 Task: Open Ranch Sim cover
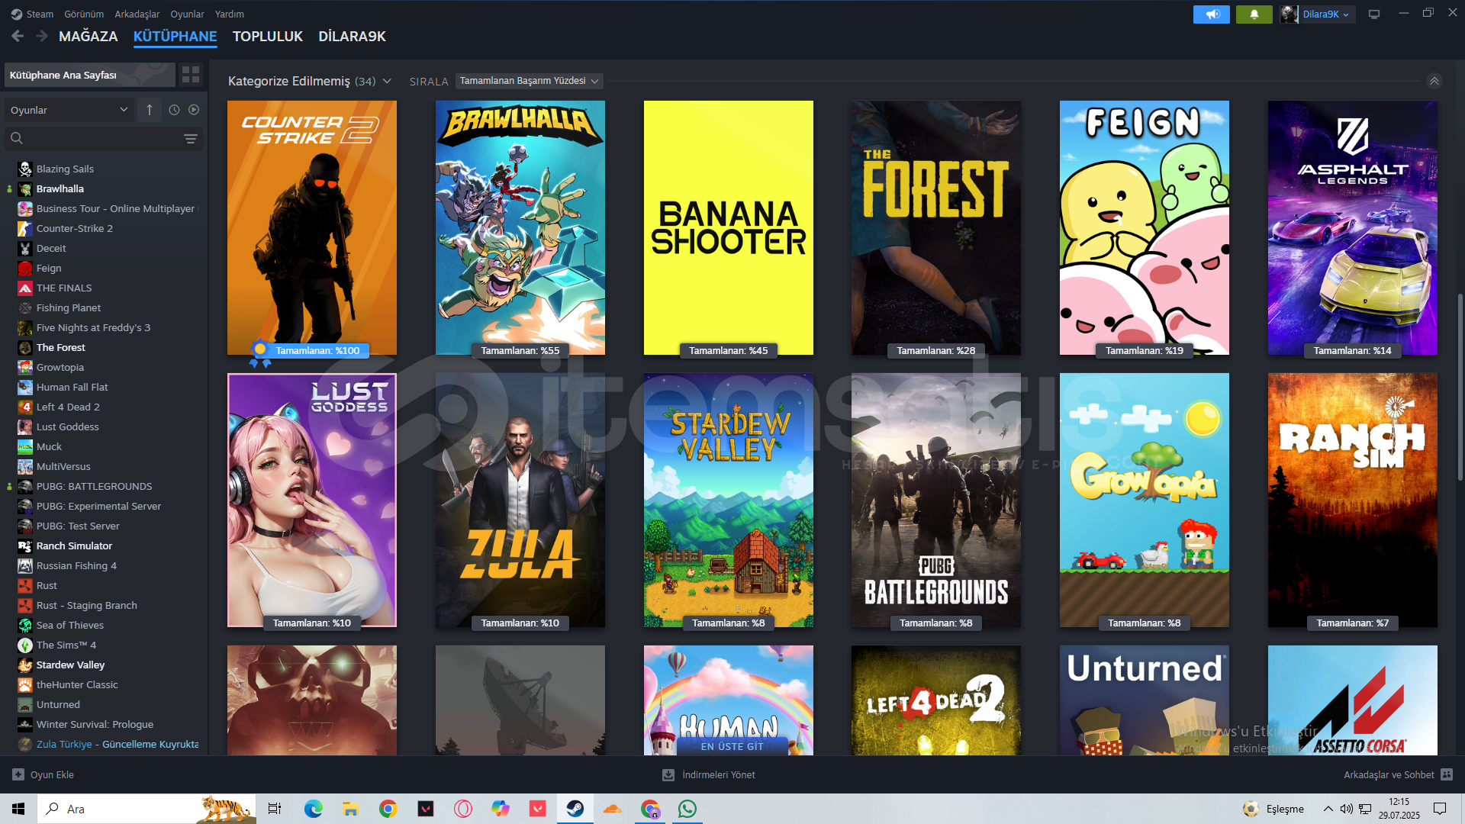(x=1353, y=500)
